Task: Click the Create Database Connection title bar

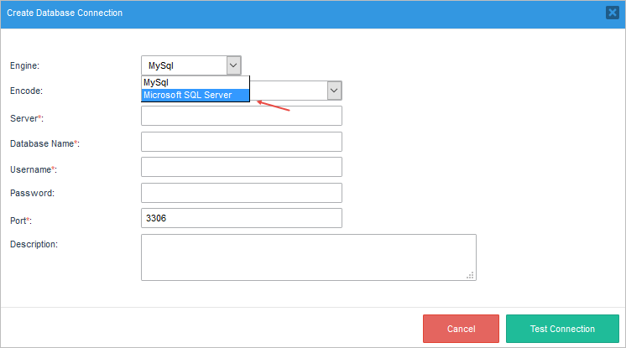Action: [x=252, y=13]
